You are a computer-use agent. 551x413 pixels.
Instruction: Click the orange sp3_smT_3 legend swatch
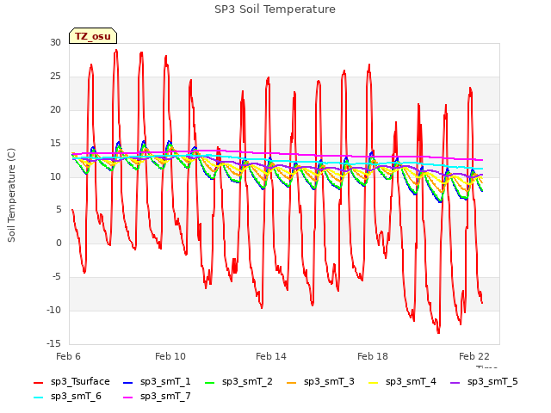click(x=292, y=382)
